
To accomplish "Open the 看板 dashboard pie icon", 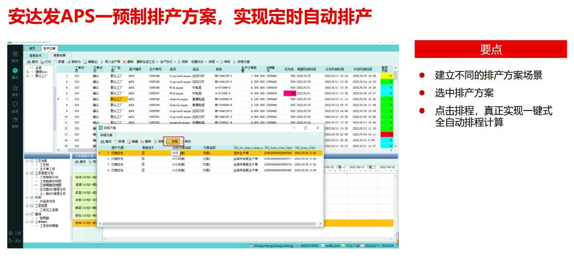I will 15,119.
